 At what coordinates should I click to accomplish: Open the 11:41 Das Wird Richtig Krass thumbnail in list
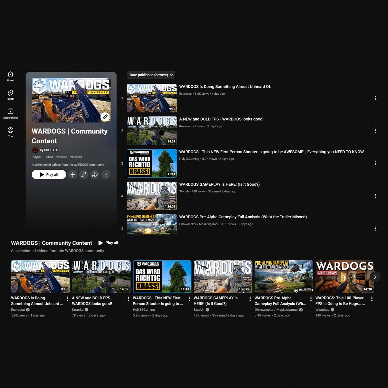[x=152, y=163]
